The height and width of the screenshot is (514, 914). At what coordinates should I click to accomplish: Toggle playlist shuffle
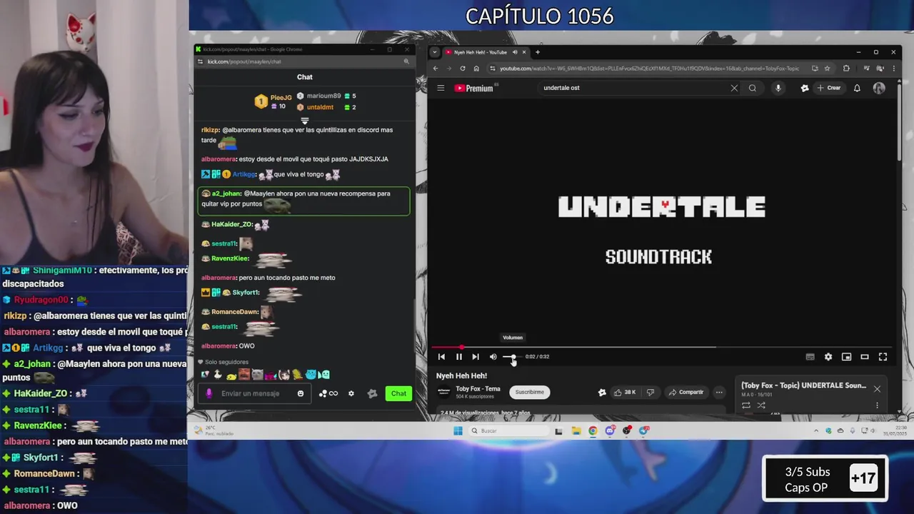pos(761,405)
